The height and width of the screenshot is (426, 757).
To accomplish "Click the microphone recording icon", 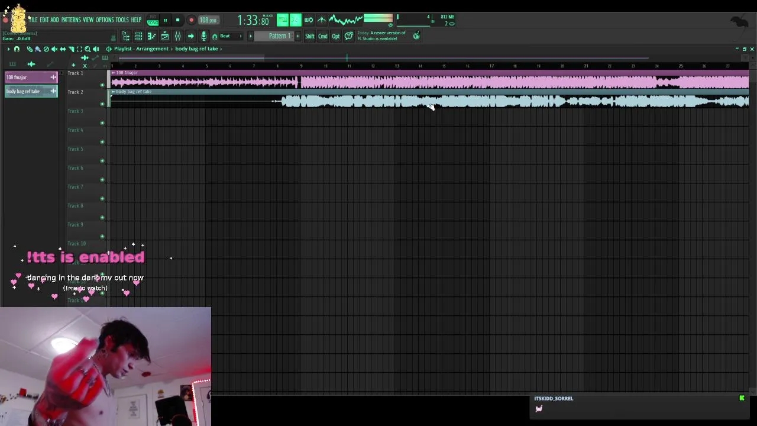I will point(203,36).
